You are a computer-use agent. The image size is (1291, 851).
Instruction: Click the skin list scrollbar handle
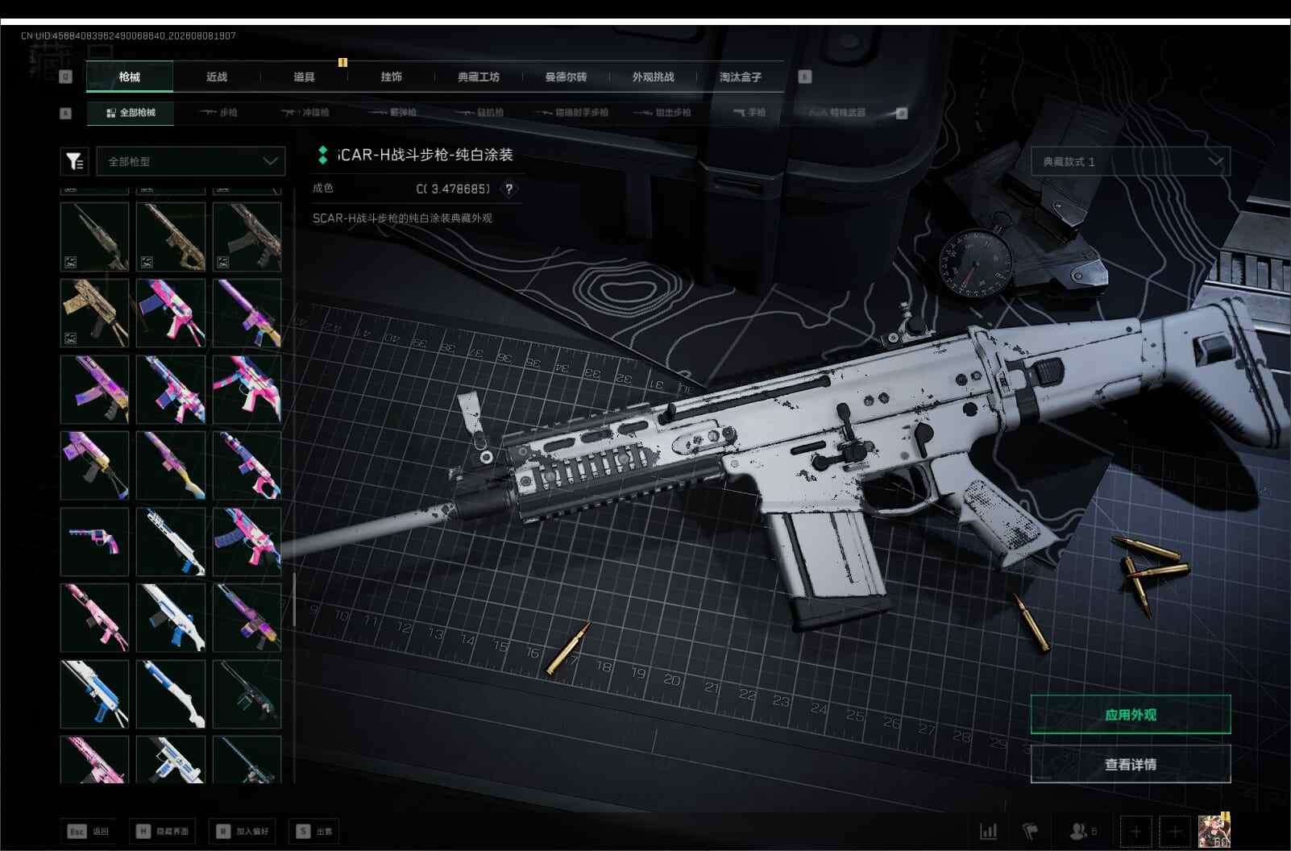[294, 600]
